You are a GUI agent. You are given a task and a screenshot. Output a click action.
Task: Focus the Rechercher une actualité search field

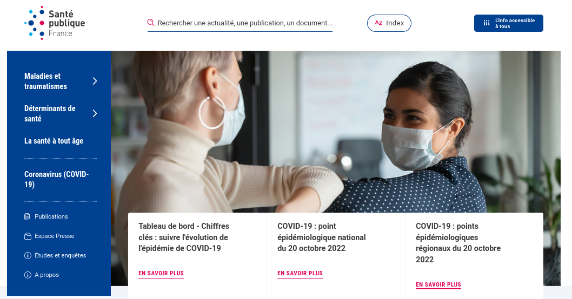pos(240,23)
